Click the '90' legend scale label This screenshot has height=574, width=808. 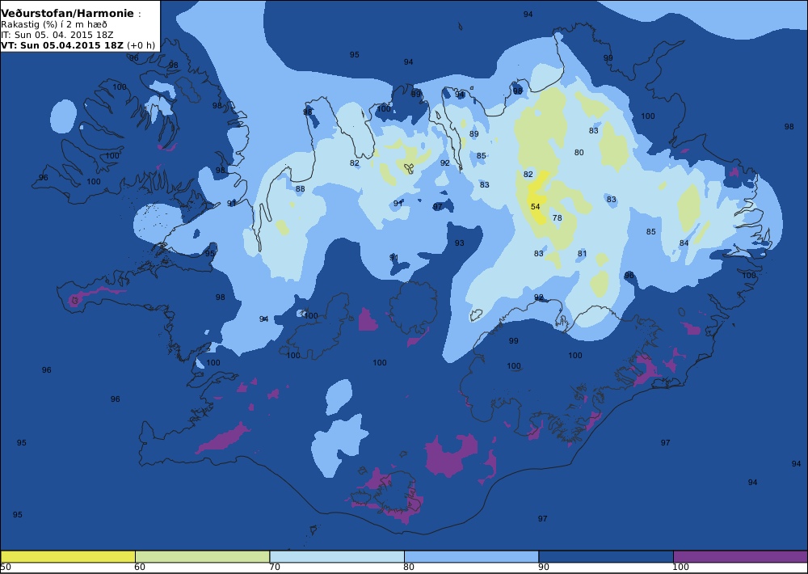coord(544,568)
